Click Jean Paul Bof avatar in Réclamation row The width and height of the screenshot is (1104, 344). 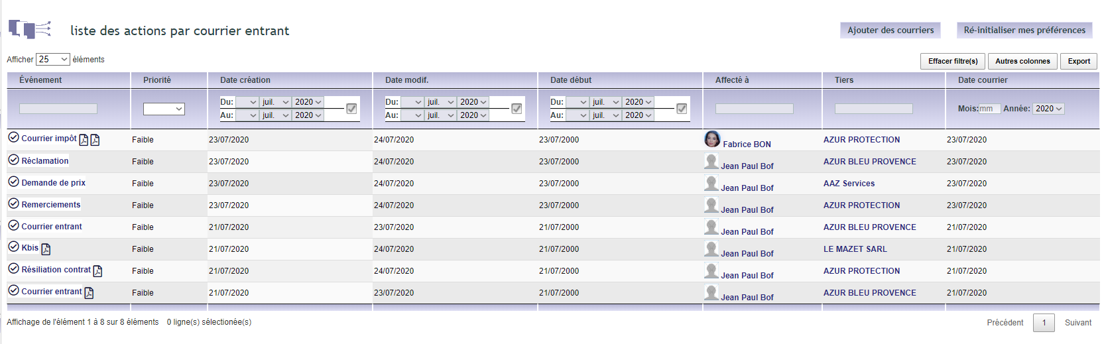coord(711,161)
